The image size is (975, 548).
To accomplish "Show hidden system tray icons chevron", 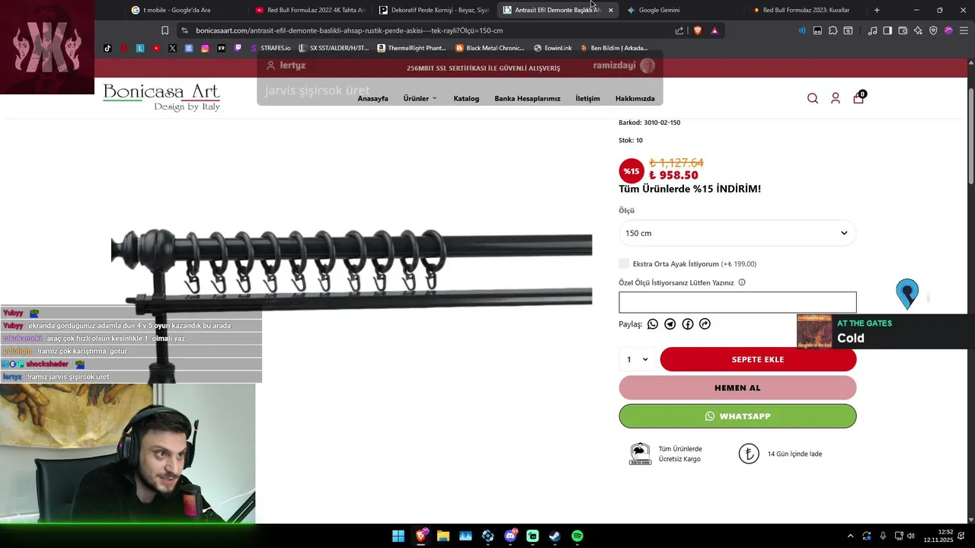I will [x=850, y=536].
